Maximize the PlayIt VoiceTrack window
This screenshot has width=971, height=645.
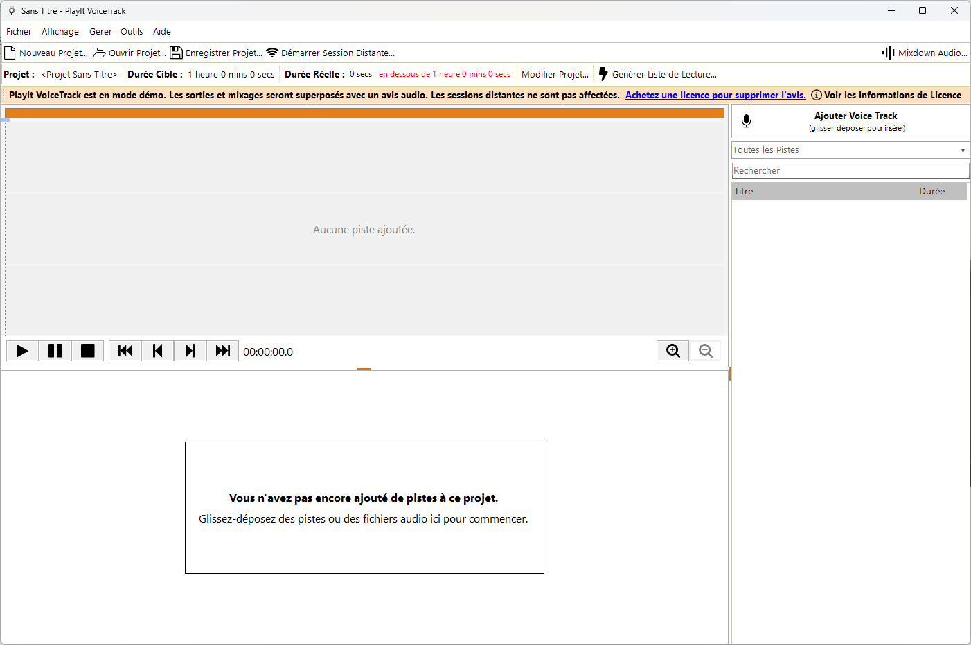click(x=923, y=10)
